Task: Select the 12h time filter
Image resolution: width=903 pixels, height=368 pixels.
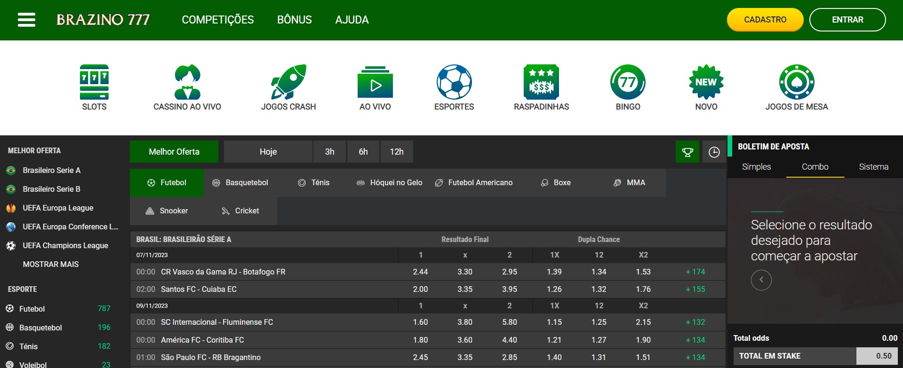Action: coord(397,152)
